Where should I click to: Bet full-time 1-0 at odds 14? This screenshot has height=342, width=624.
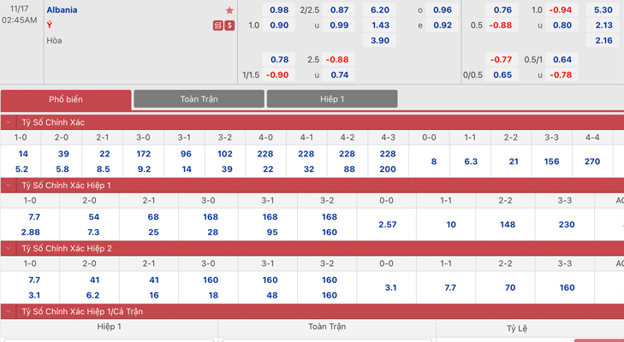click(23, 154)
